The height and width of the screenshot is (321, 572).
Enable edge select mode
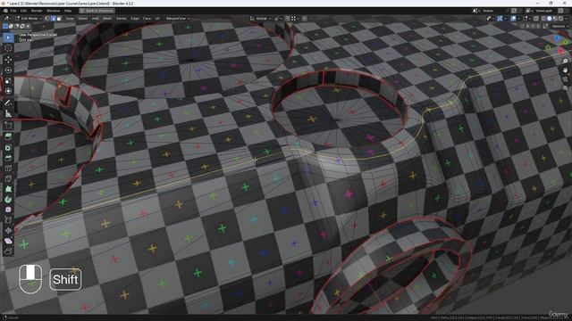click(53, 19)
